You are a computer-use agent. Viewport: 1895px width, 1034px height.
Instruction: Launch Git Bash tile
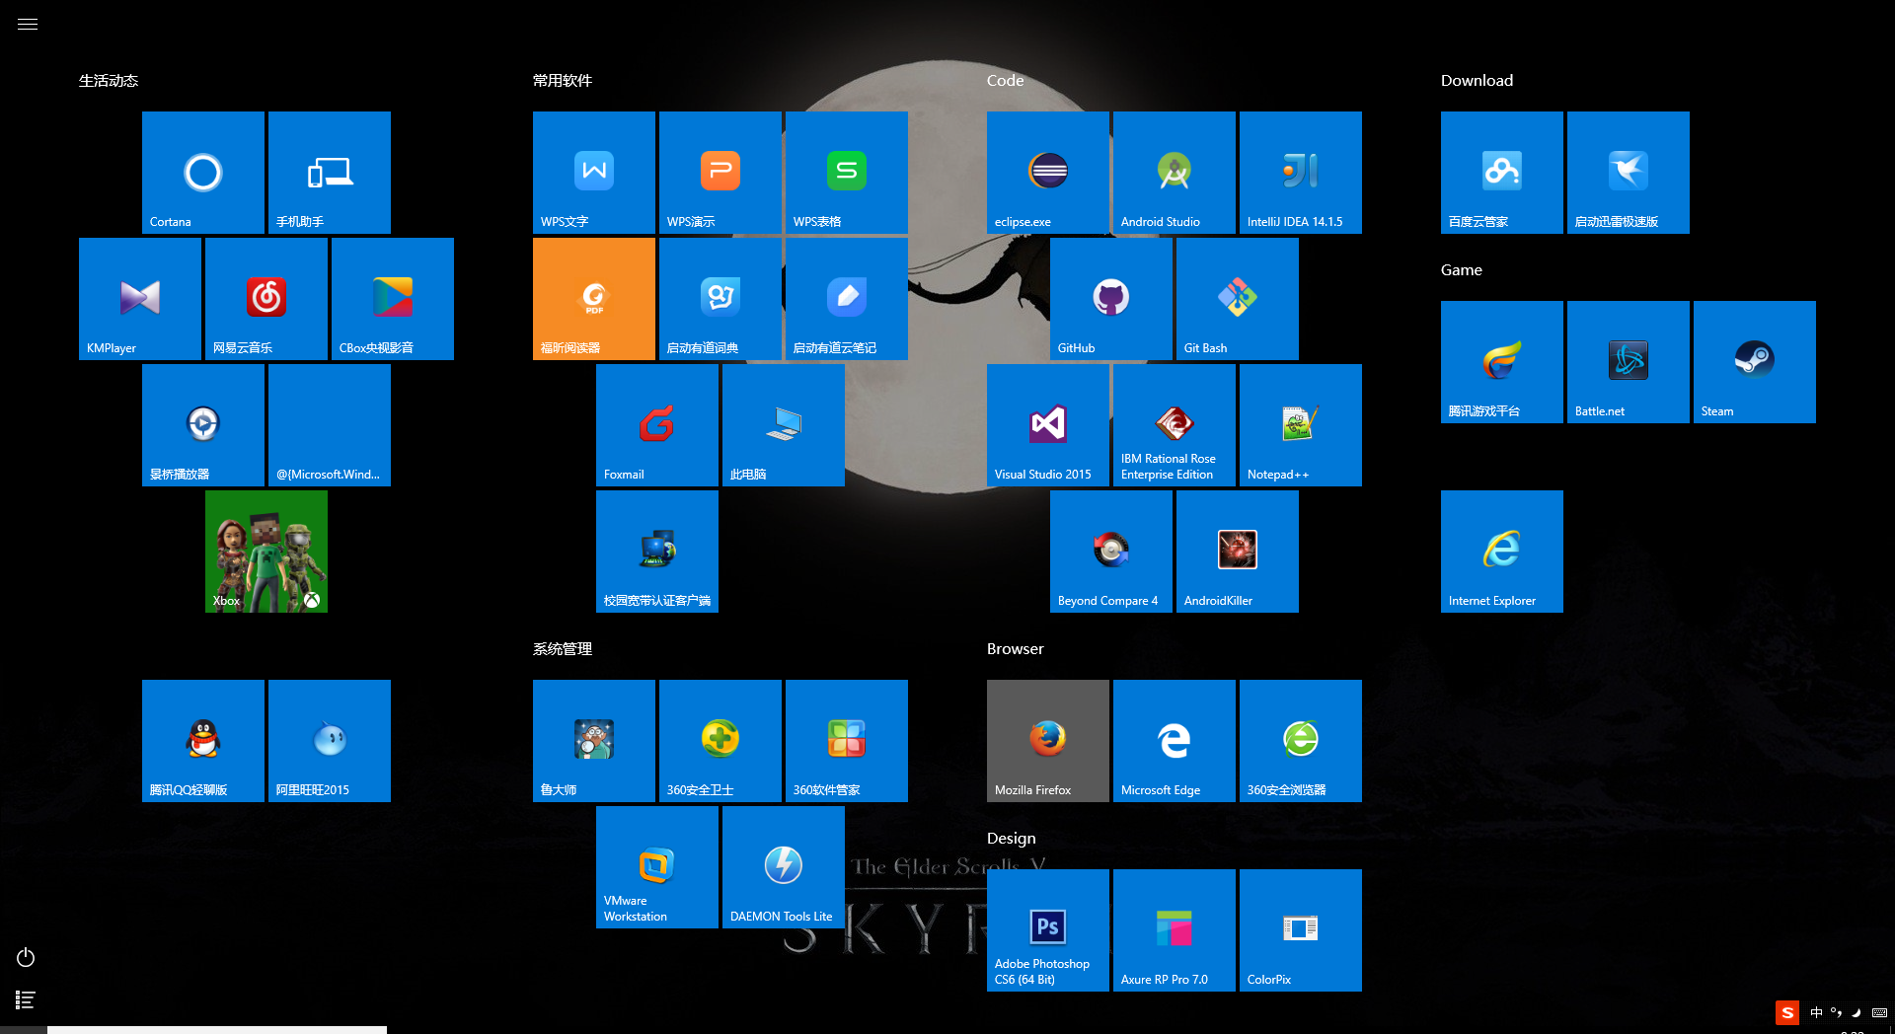[1238, 299]
